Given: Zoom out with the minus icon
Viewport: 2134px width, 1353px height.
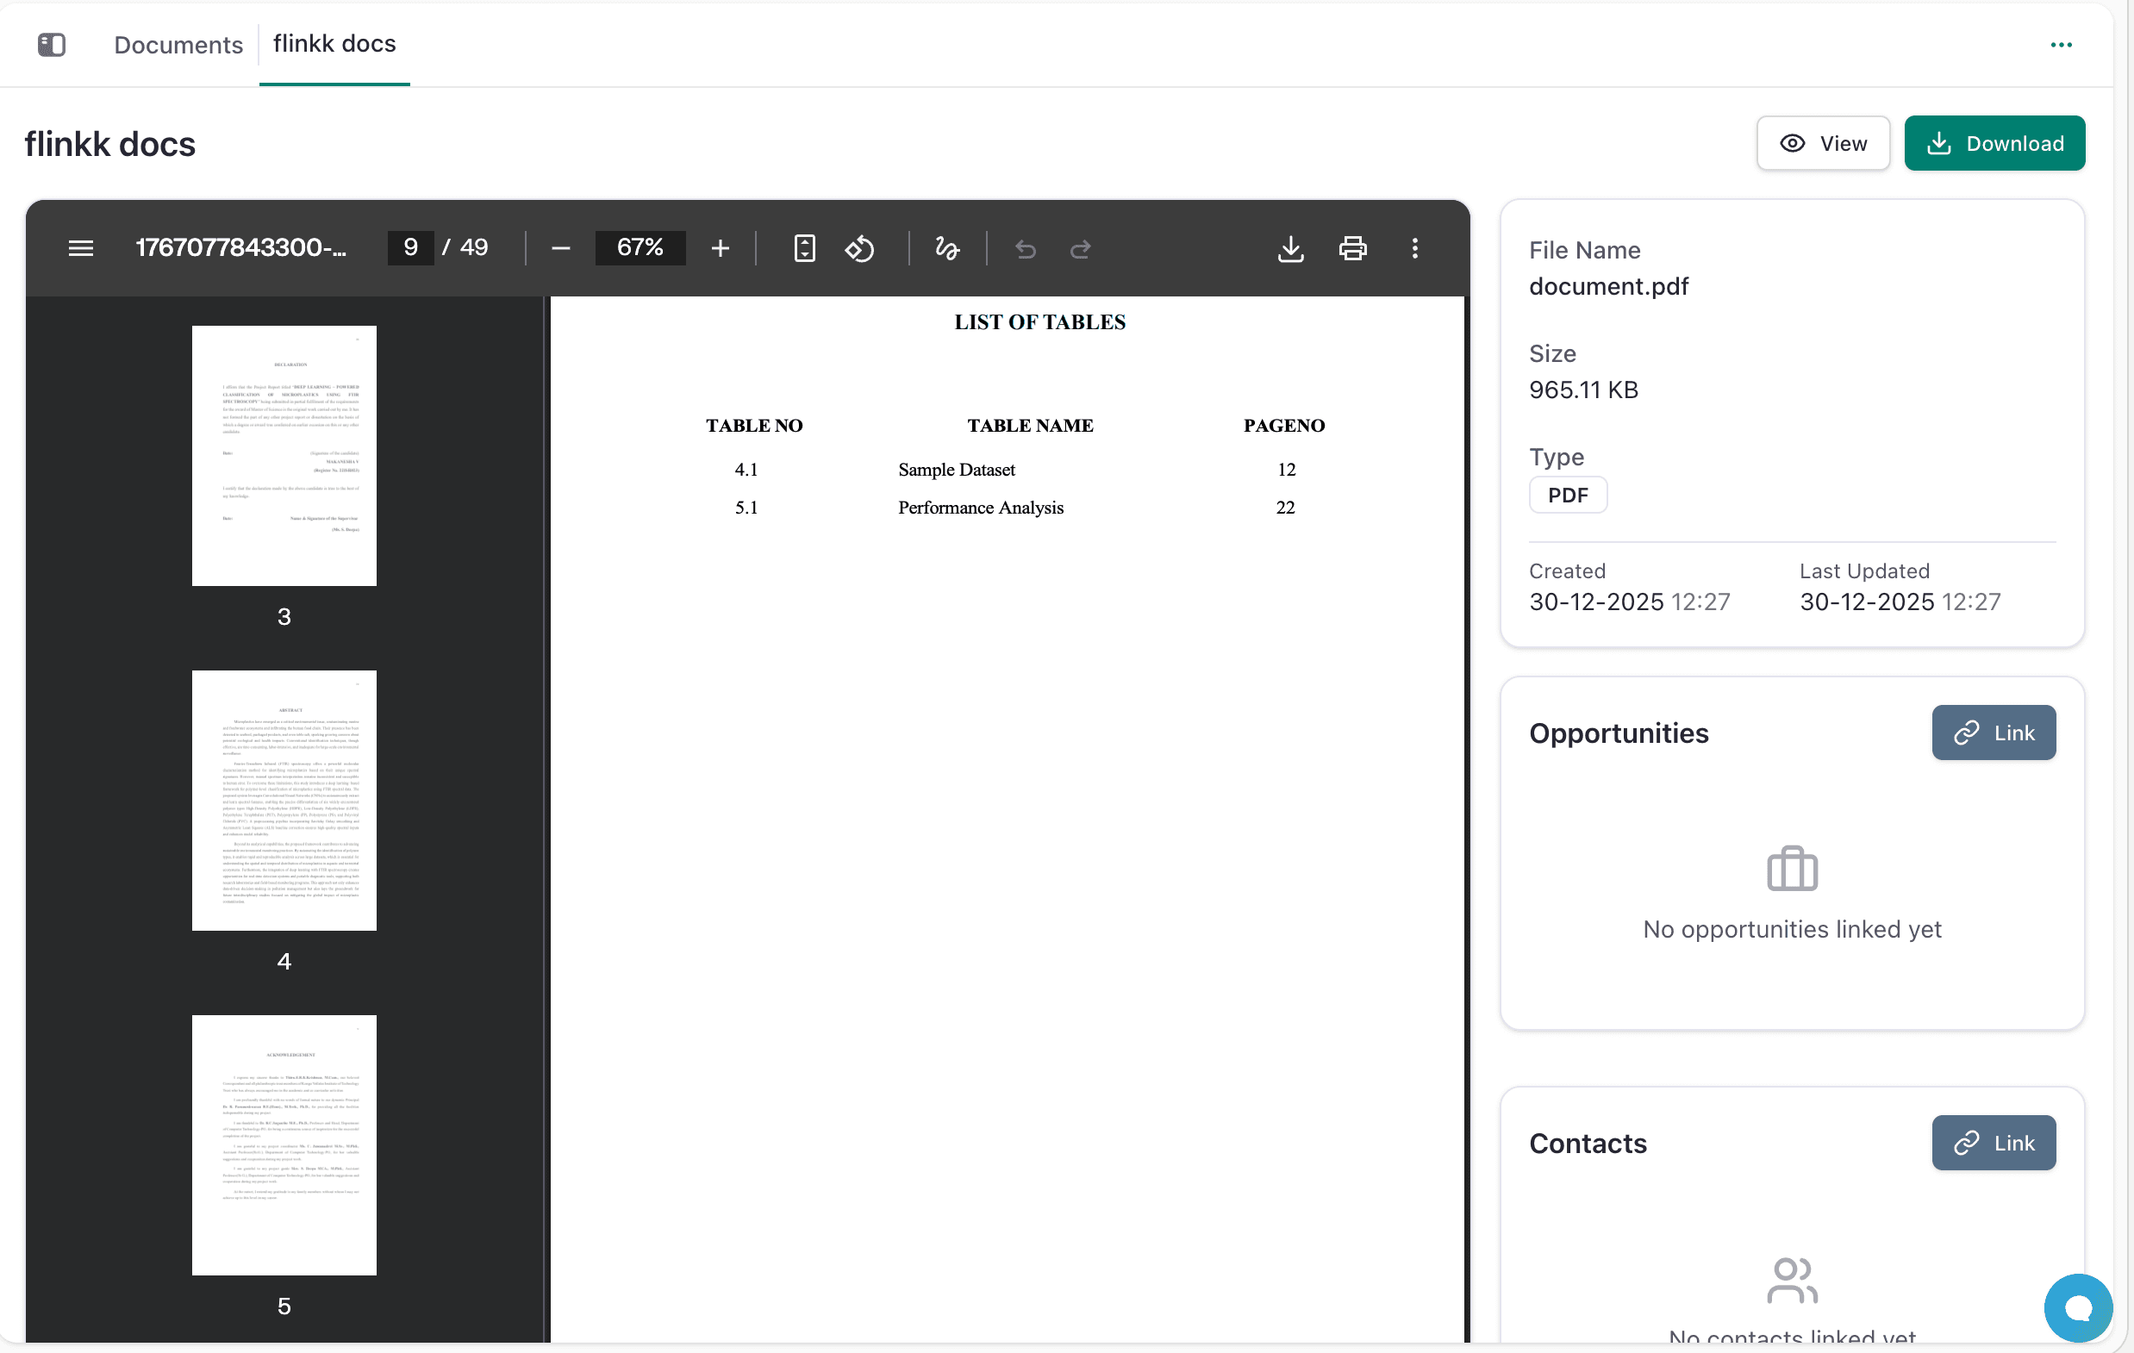Looking at the screenshot, I should (x=560, y=248).
